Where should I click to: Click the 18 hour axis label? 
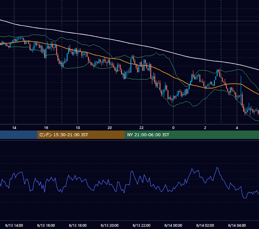78,128
